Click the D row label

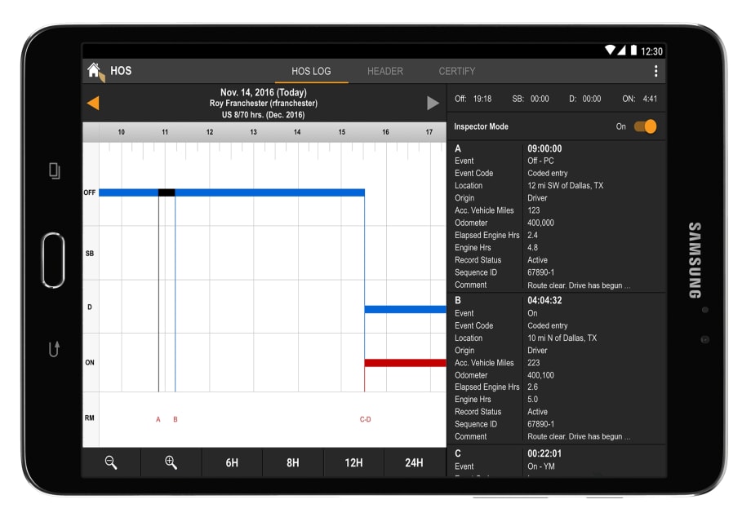[x=90, y=307]
